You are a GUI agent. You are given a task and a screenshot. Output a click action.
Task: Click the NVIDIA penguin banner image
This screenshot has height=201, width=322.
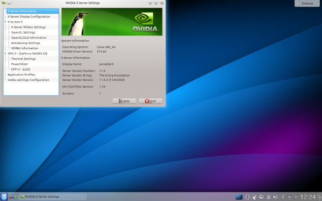(112, 22)
